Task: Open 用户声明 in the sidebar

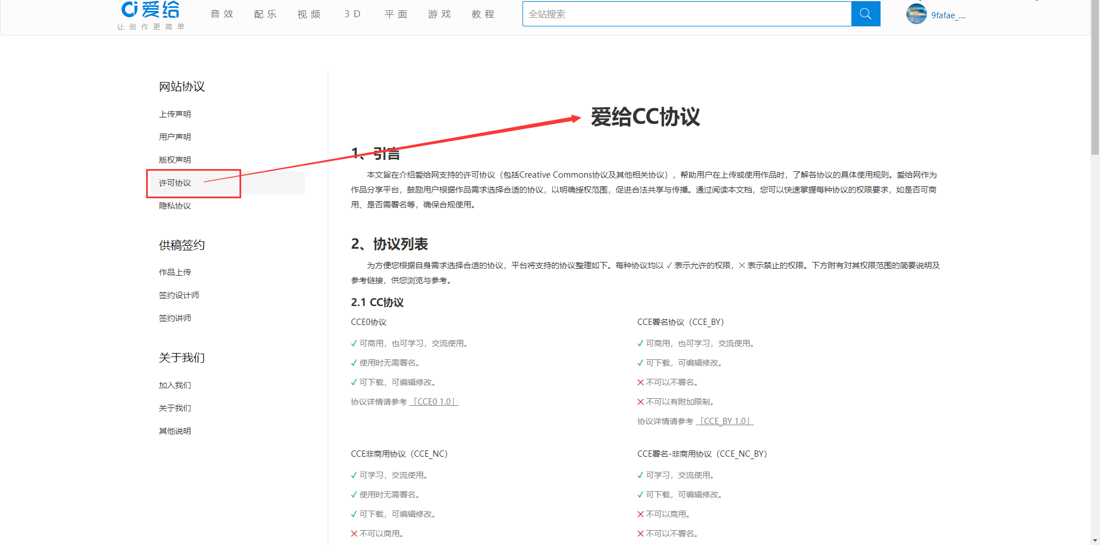Action: [x=175, y=137]
